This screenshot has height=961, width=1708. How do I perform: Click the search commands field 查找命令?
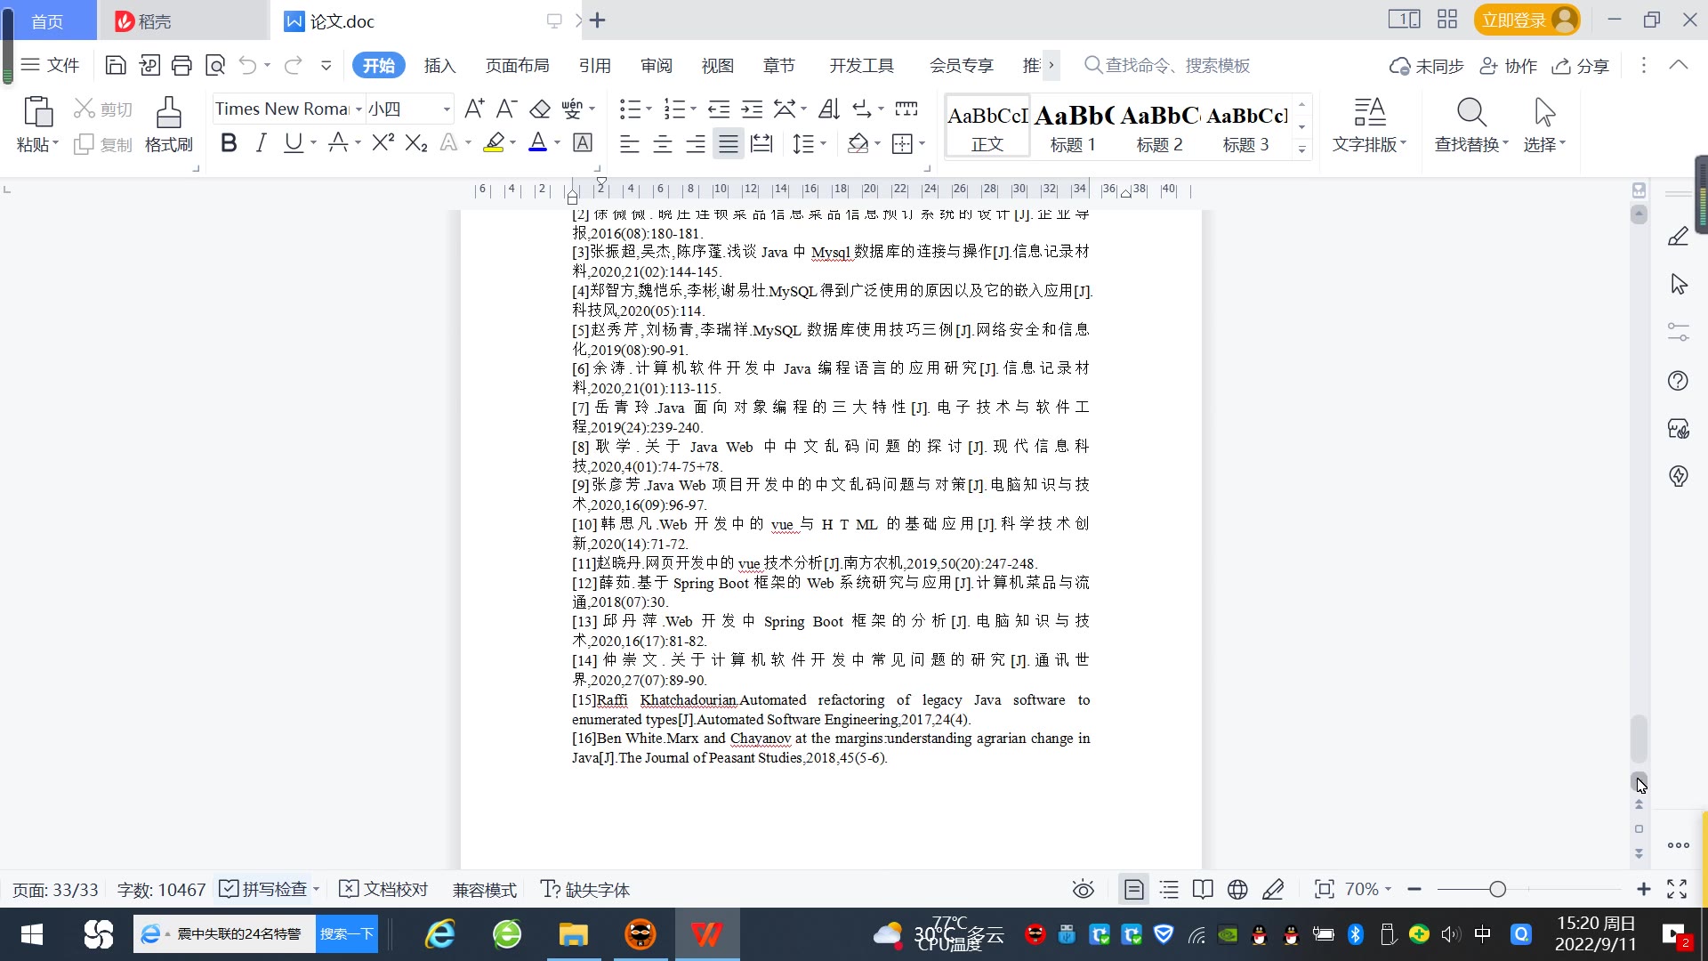[x=1176, y=66]
